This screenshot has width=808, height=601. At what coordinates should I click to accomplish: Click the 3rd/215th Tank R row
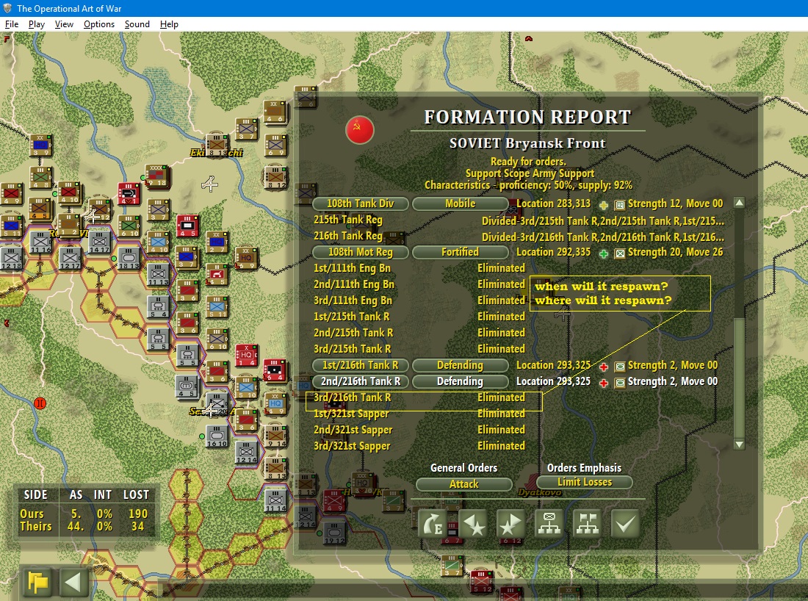coord(419,349)
